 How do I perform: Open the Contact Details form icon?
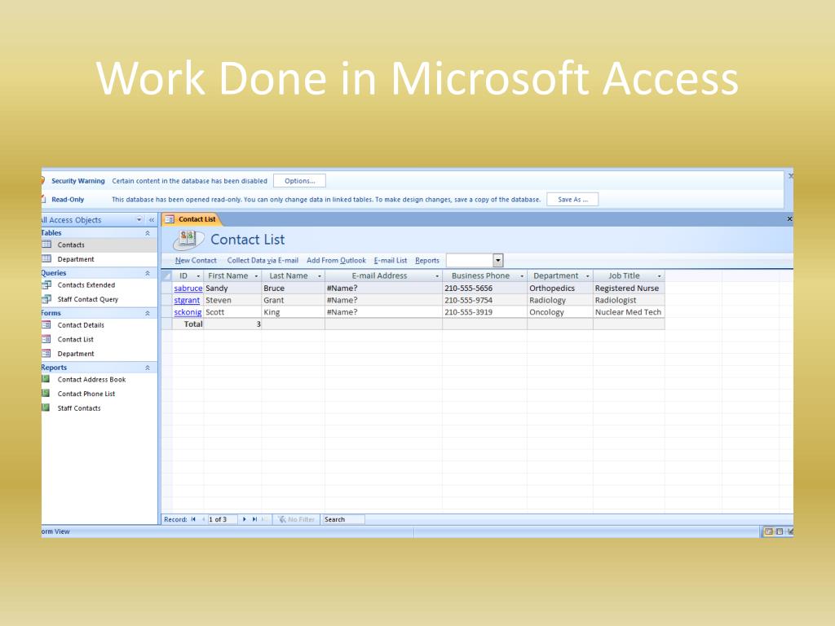(46, 324)
